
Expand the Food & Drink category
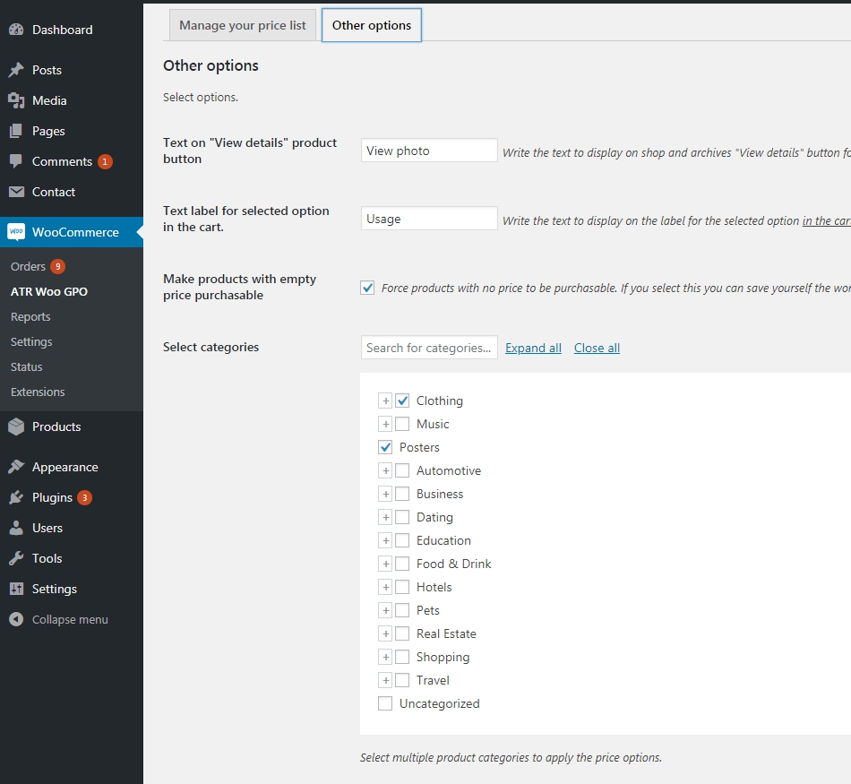(x=385, y=564)
